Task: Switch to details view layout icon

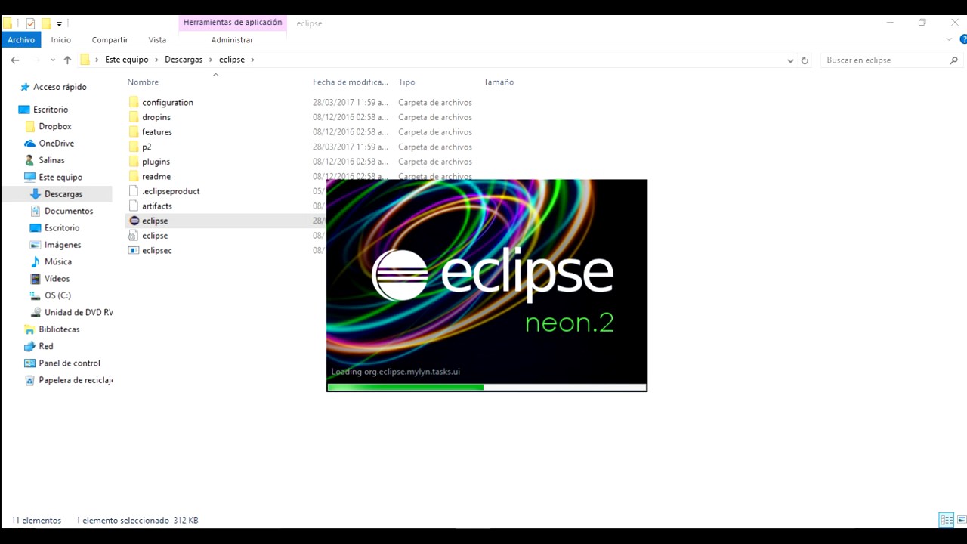Action: pos(946,520)
